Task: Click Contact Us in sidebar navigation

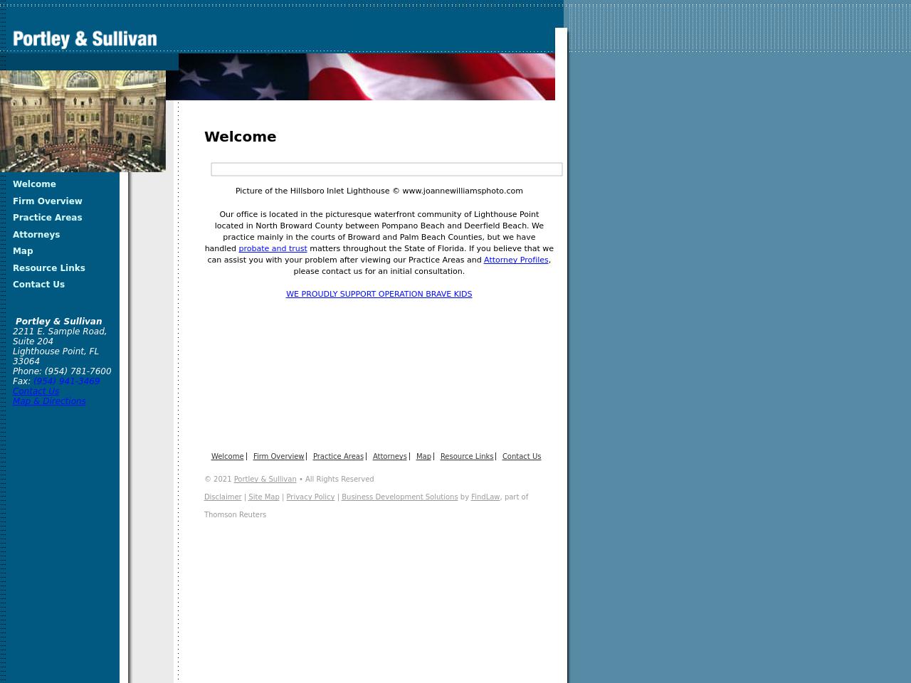Action: point(38,285)
